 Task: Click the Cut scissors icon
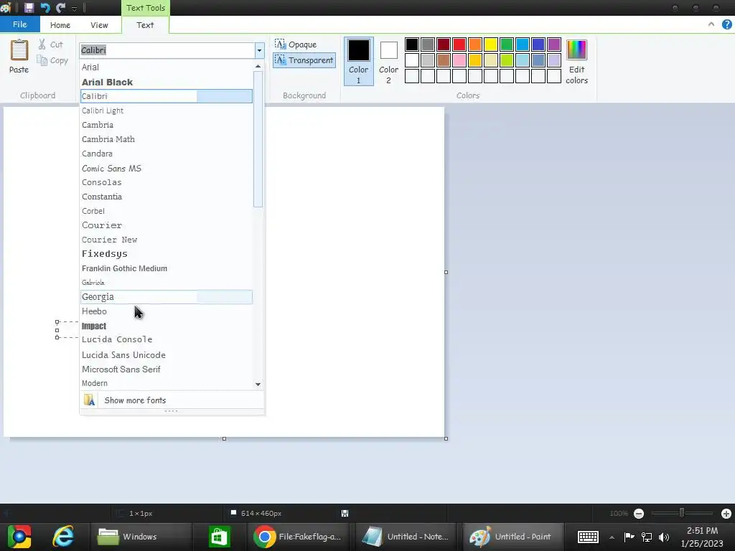42,44
